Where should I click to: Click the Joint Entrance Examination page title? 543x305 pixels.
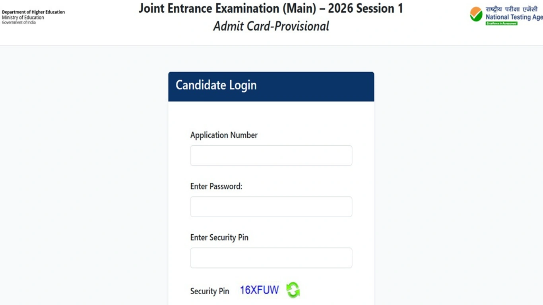point(271,8)
